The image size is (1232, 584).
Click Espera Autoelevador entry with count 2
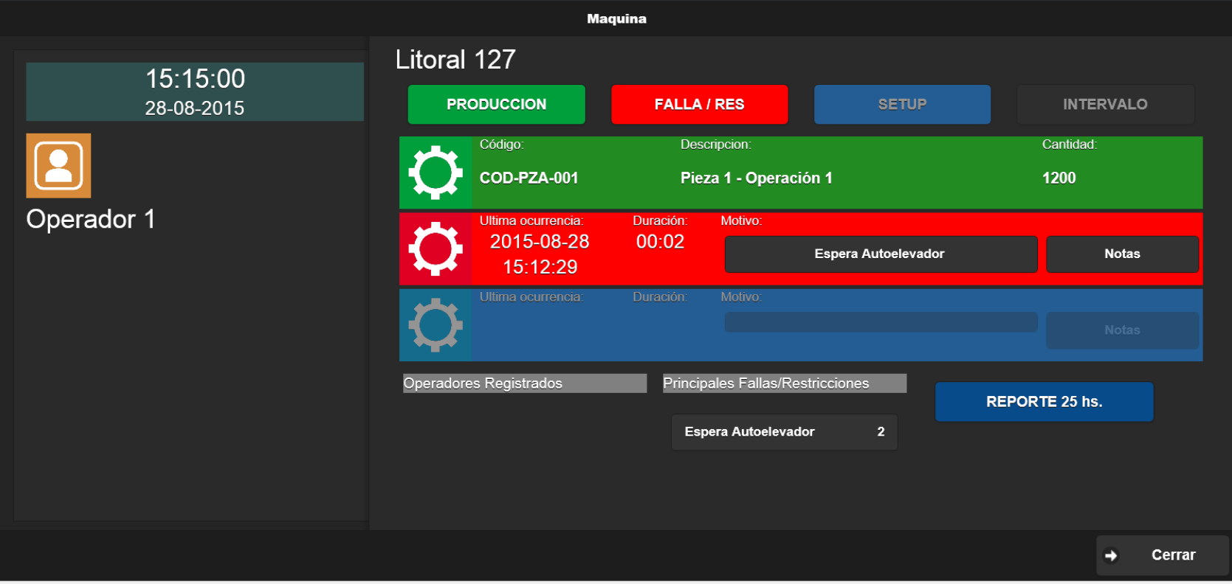coord(784,432)
